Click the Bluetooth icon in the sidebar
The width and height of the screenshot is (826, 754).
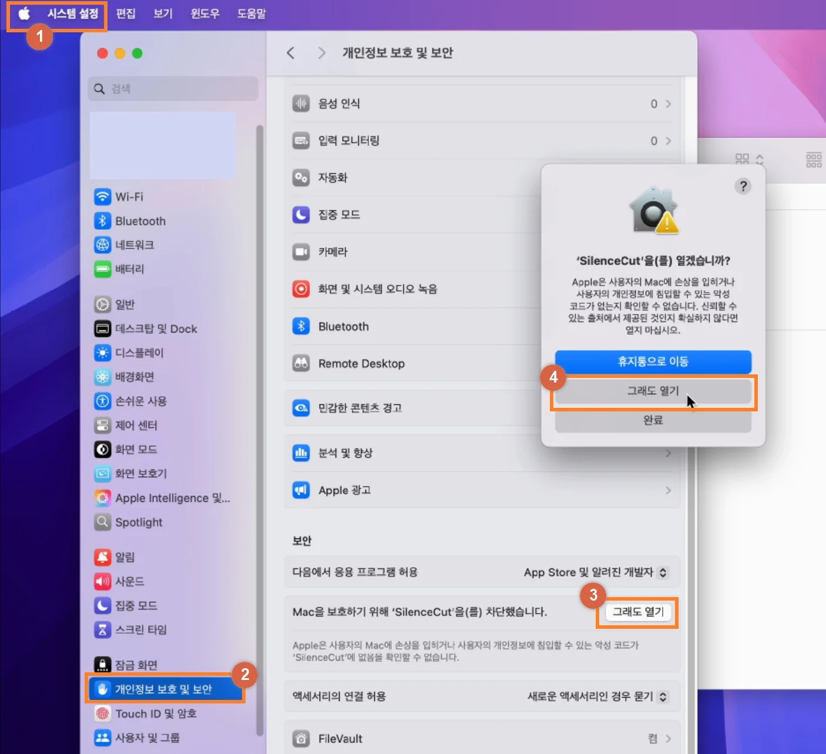(103, 221)
